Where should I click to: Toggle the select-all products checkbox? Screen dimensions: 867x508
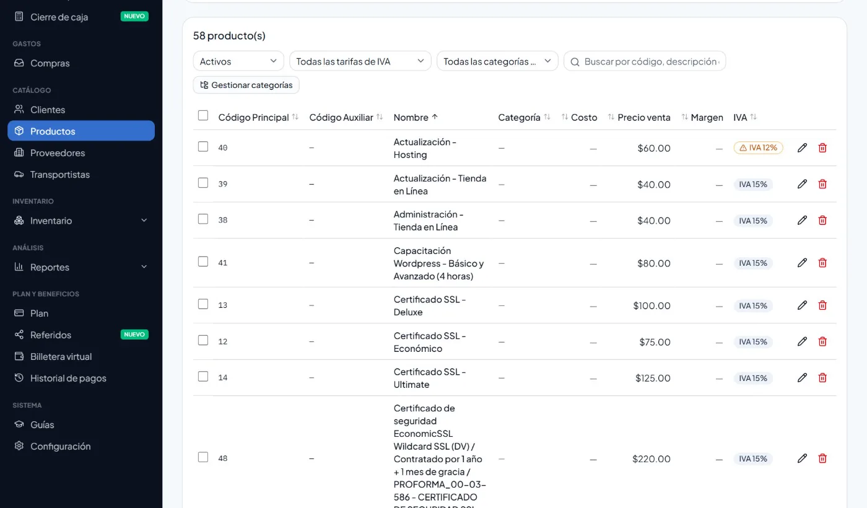203,115
